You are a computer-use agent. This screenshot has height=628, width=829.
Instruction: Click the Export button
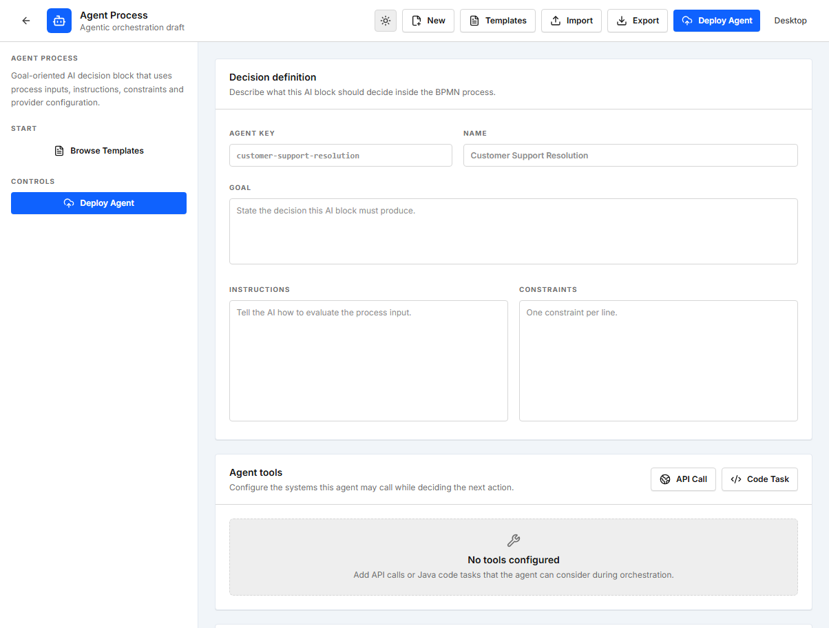click(x=638, y=21)
